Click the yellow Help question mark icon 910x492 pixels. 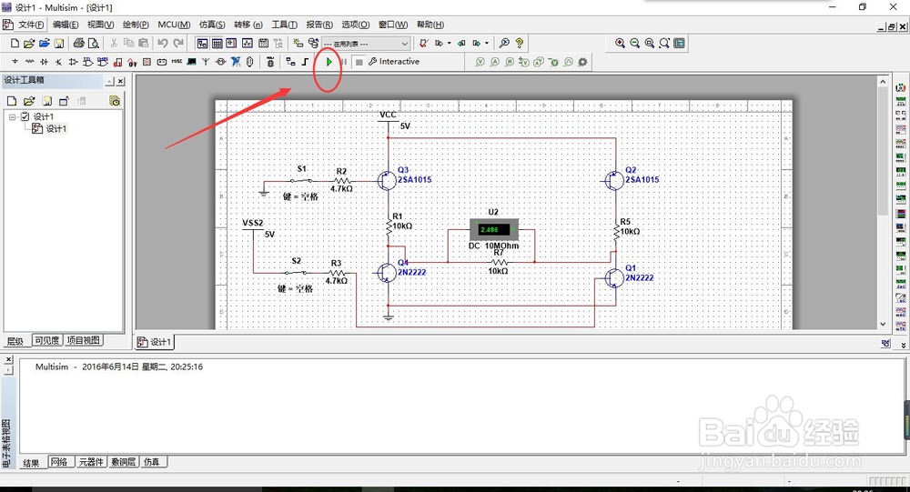point(519,43)
